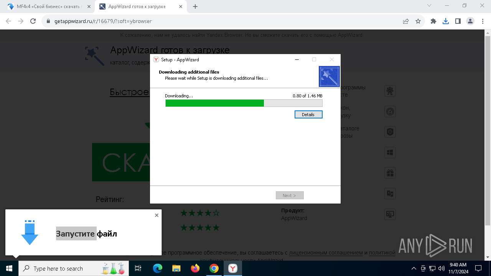Switch to Yandex installer on the taskbar

tap(233, 268)
